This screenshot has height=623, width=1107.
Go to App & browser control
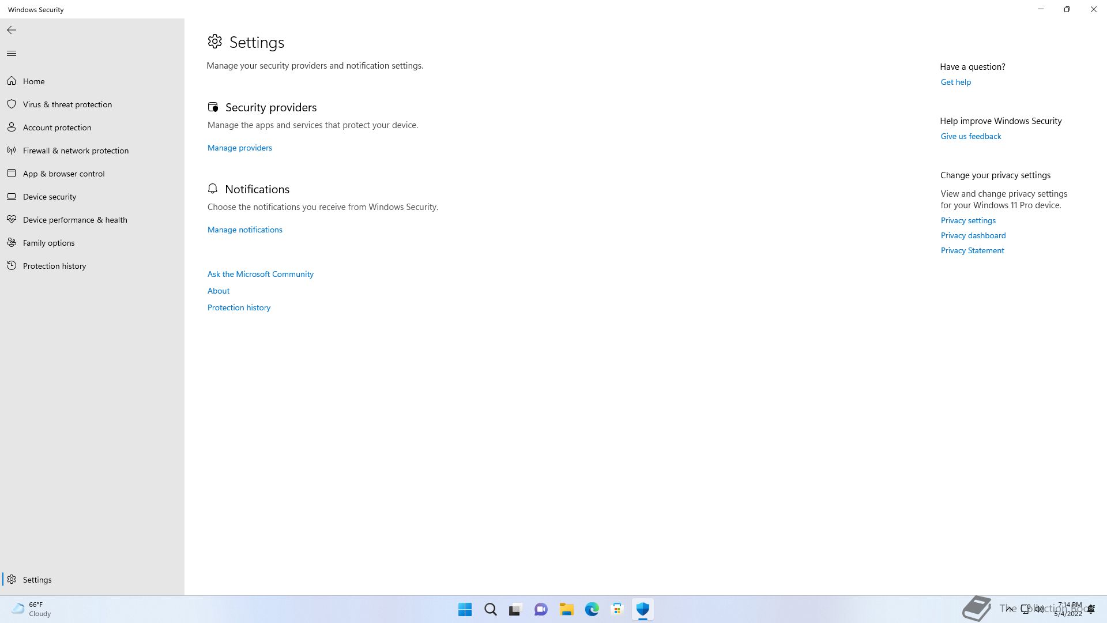pos(63,174)
